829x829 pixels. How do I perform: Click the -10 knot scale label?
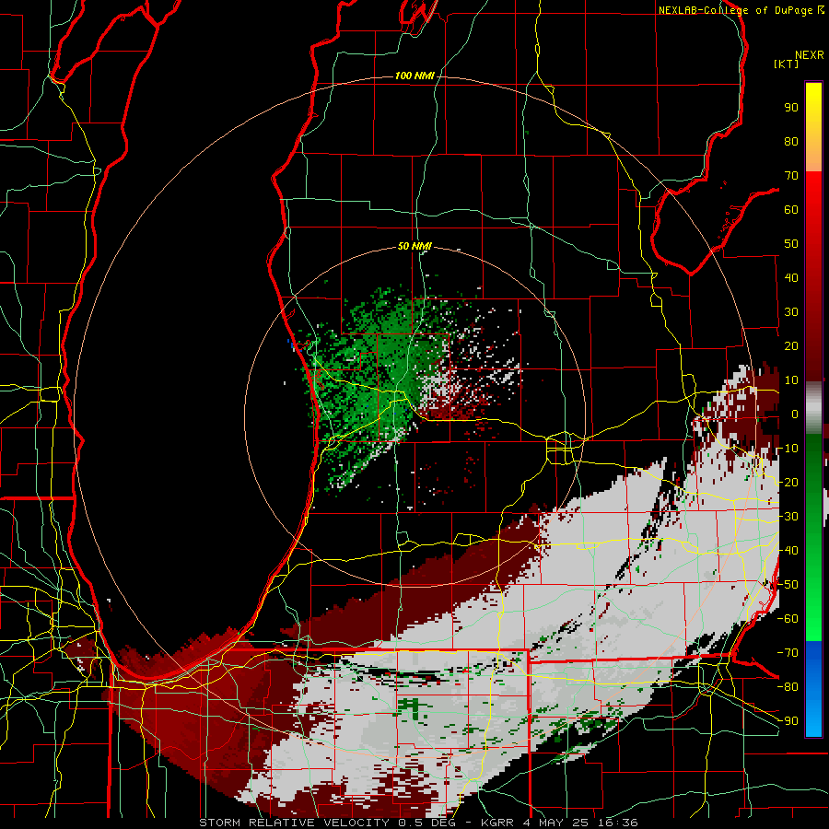788,449
